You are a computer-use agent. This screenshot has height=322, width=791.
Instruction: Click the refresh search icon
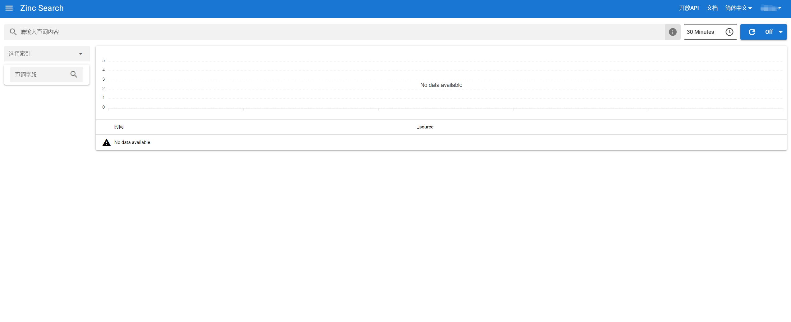[752, 32]
